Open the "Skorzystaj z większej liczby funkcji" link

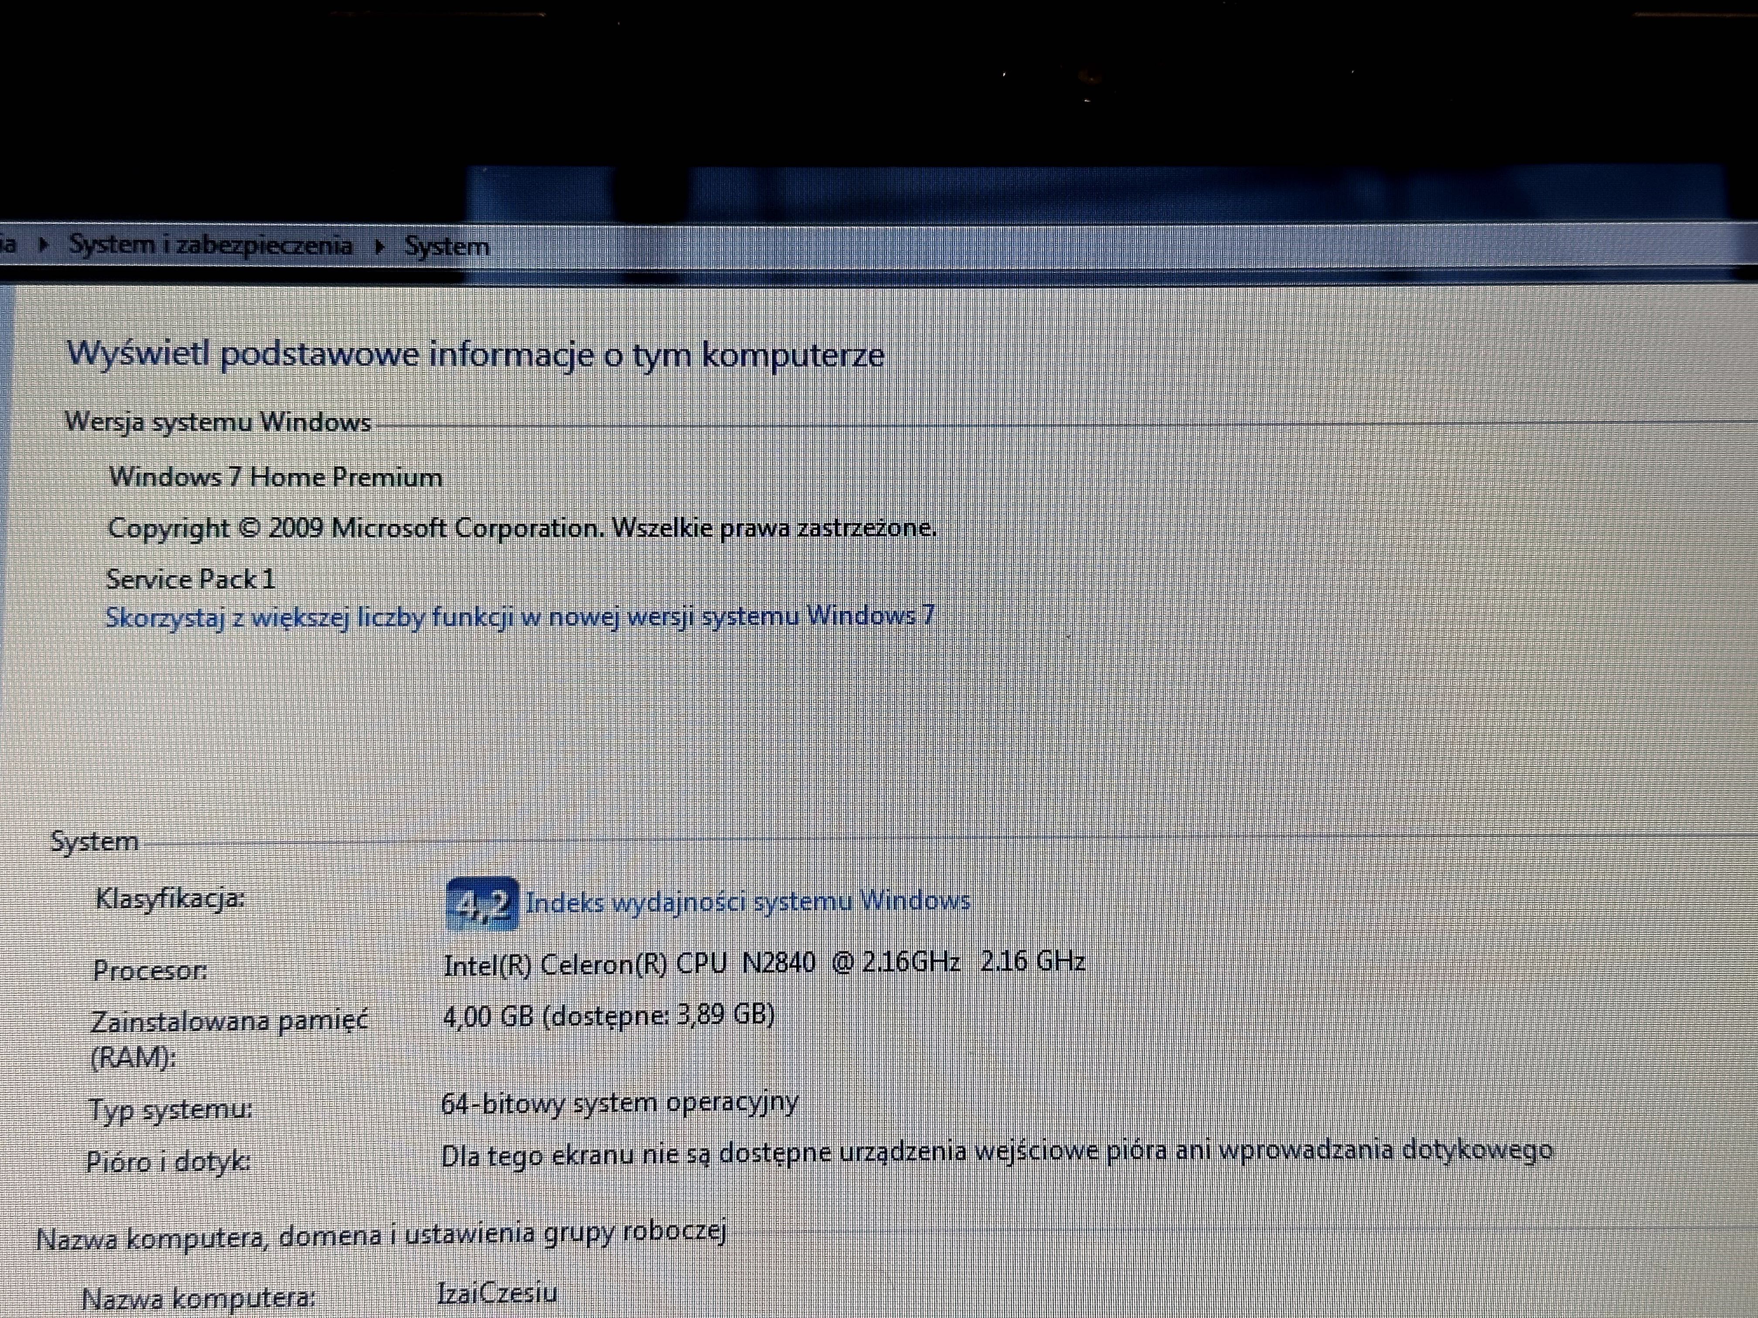coord(521,616)
